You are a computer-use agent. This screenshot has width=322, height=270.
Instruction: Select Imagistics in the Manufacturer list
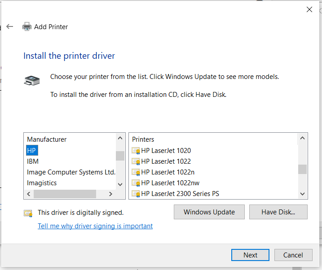pyautogui.click(x=42, y=183)
